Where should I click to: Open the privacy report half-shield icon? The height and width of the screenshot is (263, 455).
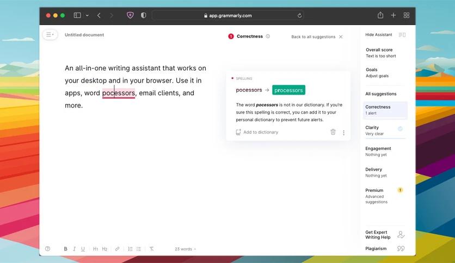click(143, 15)
